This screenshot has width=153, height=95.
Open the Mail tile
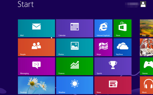pos(36,28)
